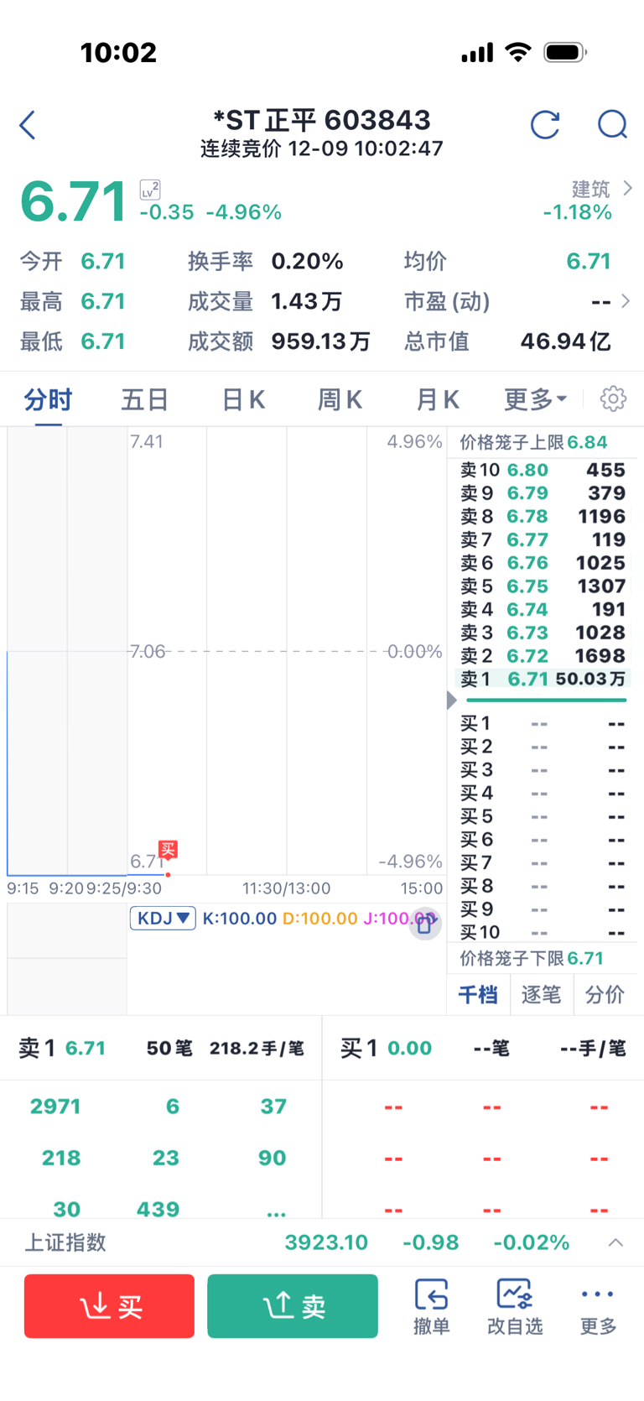
Task: Tap the LV2 level badge icon
Action: (150, 190)
